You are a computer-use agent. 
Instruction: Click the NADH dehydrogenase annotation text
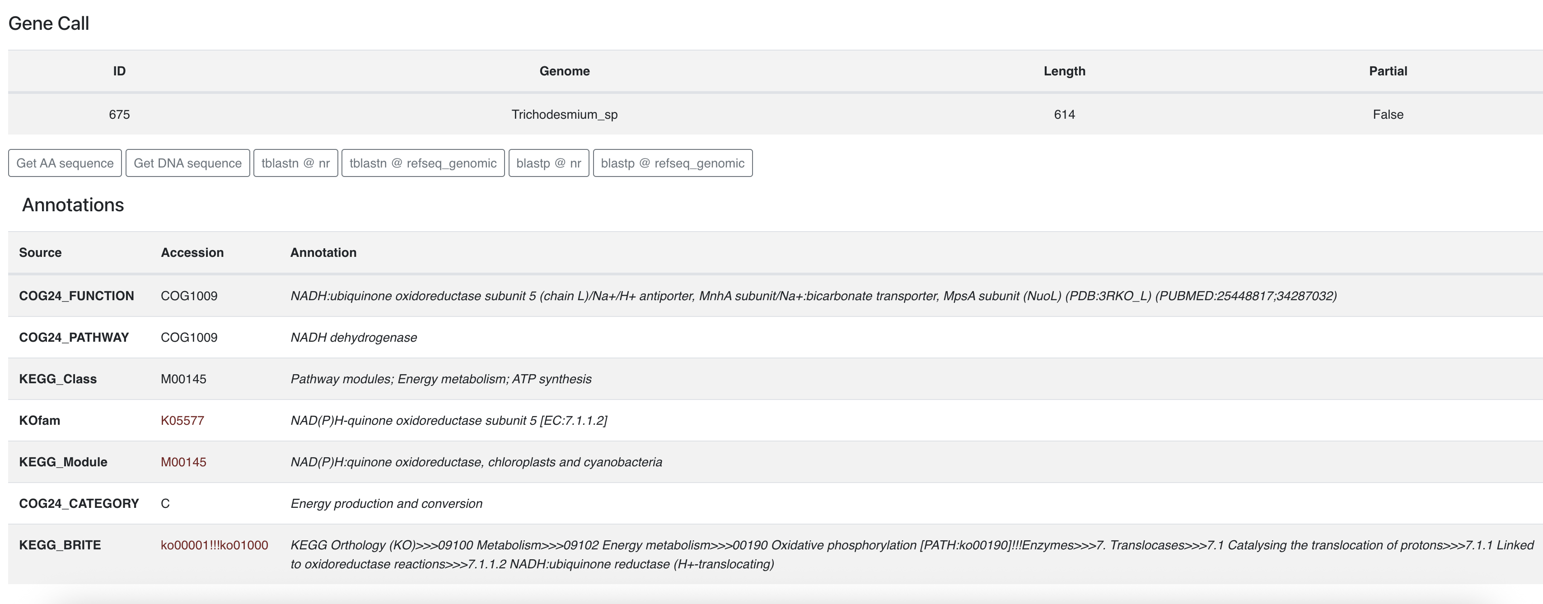tap(353, 338)
